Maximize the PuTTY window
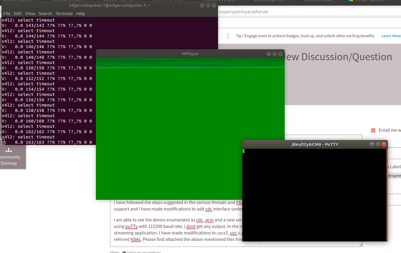This screenshot has width=401, height=253. pos(378,144)
